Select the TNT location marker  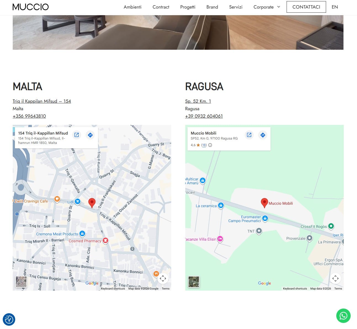pos(259,231)
